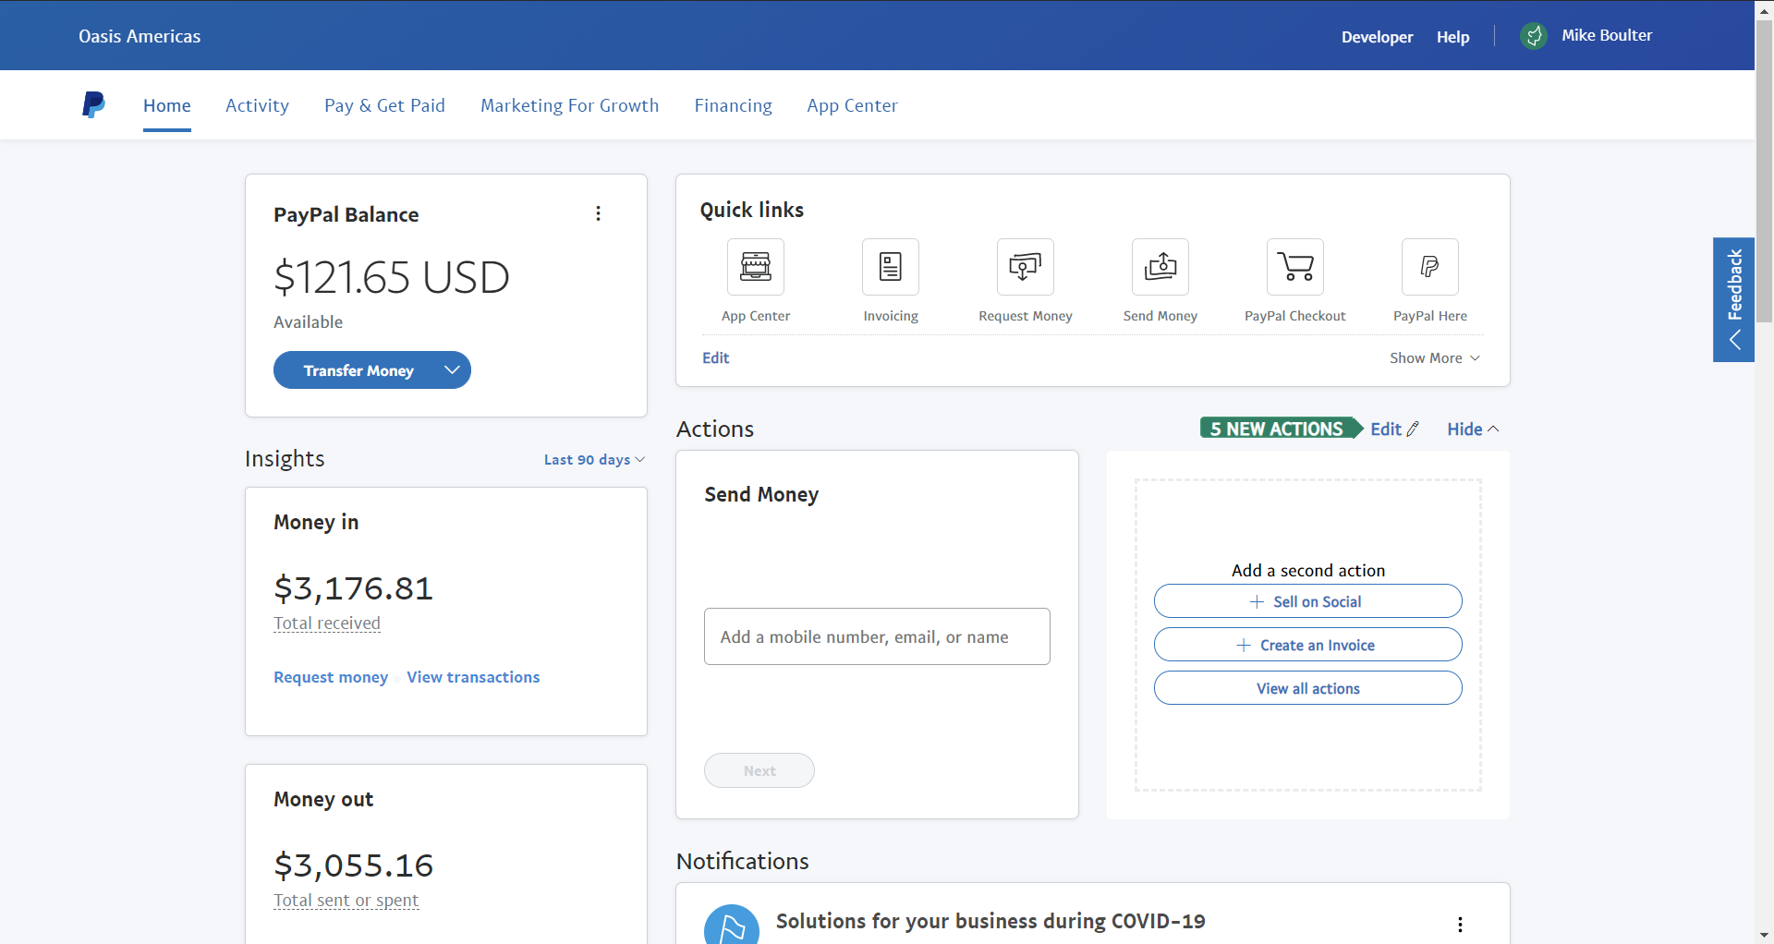The height and width of the screenshot is (944, 1774).
Task: Edit the Quick links list
Action: click(715, 358)
